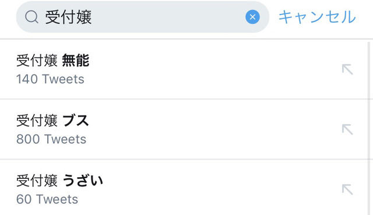Click the arrow icon beside 受付嬢 ブス
The height and width of the screenshot is (215, 373).
point(347,129)
